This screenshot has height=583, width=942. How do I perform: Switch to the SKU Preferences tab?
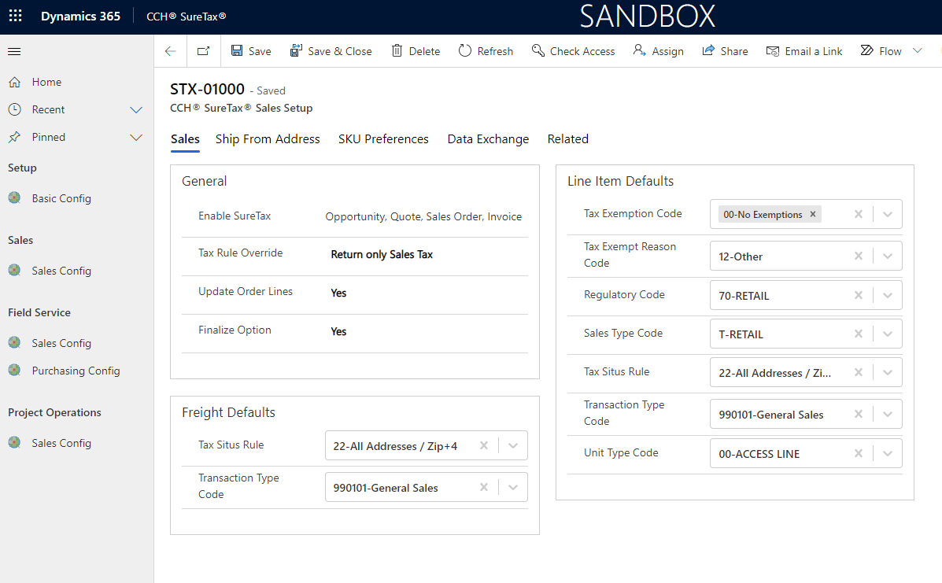tap(383, 139)
